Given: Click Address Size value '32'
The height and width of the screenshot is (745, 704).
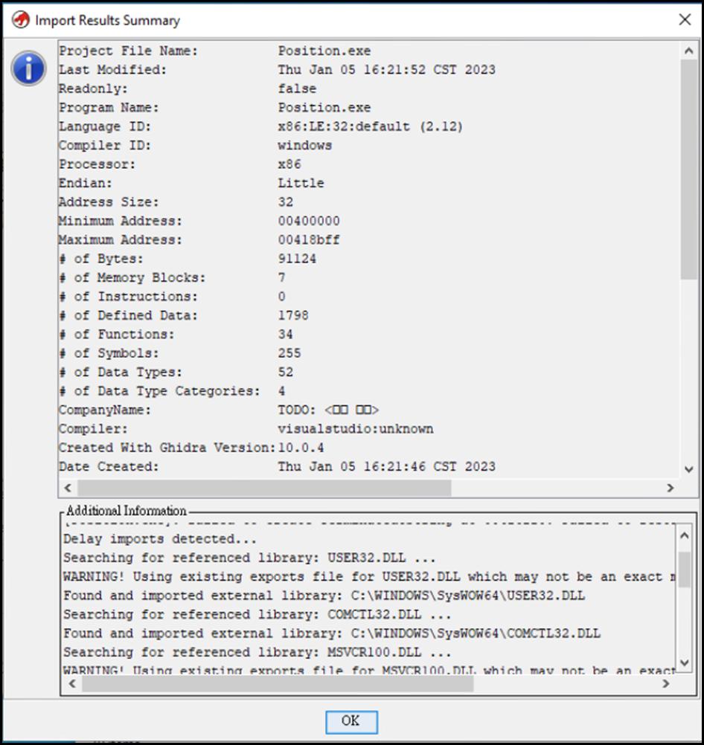Looking at the screenshot, I should (286, 202).
